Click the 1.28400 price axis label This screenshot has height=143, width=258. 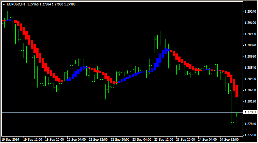(x=250, y=79)
